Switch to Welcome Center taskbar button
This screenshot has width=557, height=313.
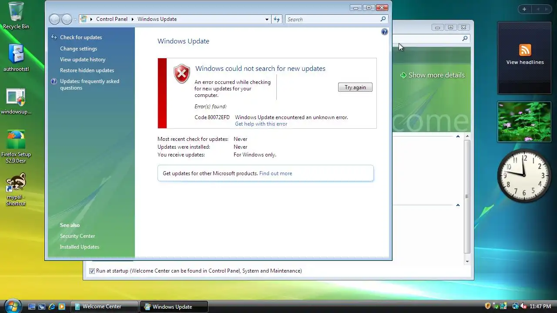[104, 306]
